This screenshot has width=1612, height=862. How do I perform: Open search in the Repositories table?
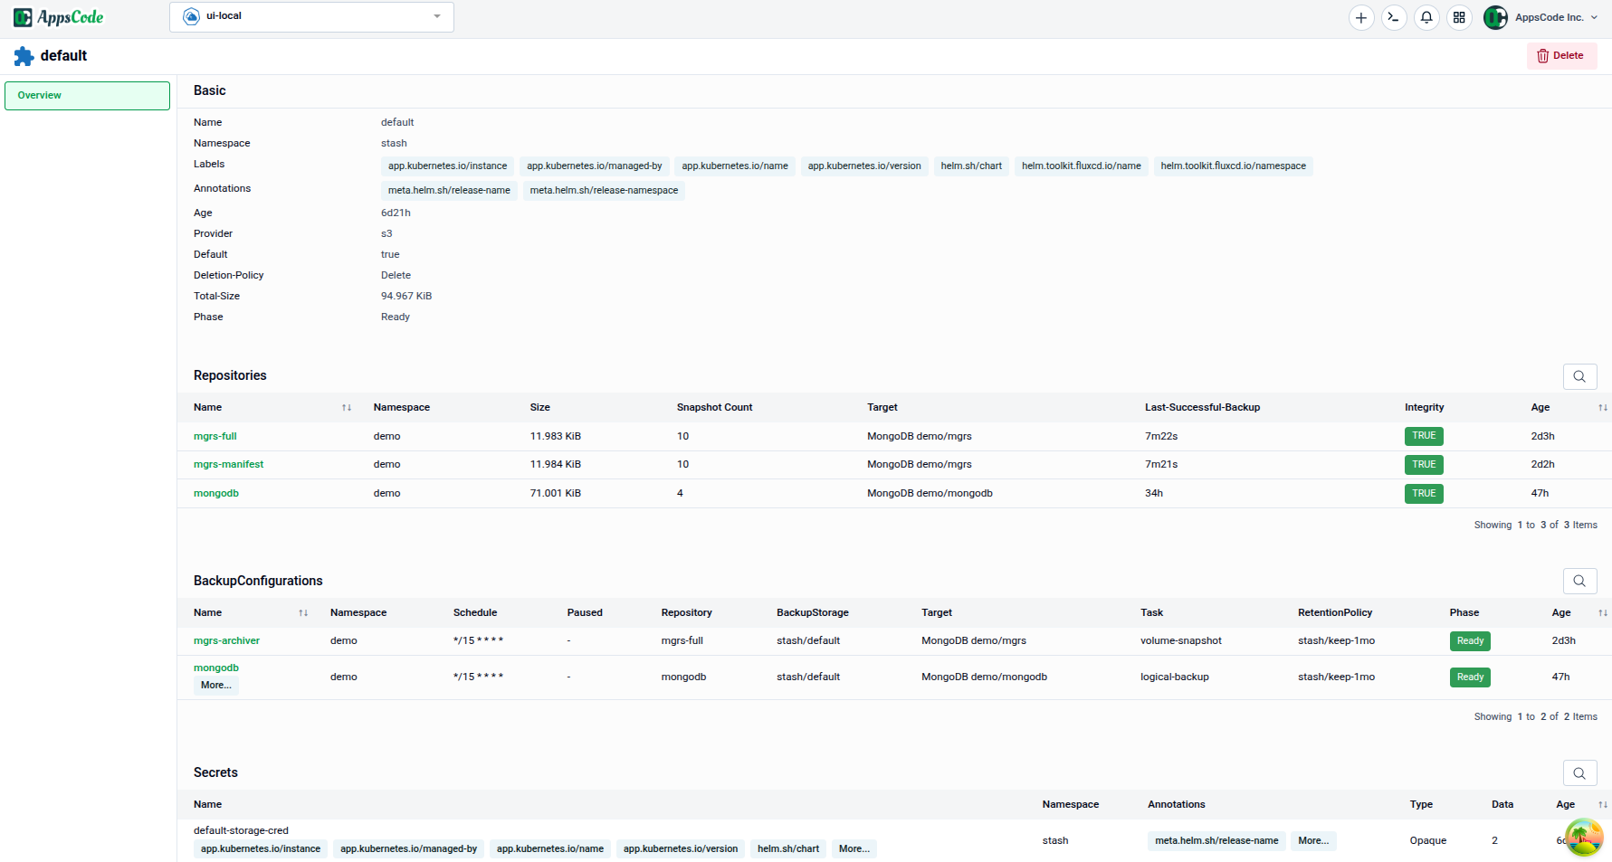click(1579, 376)
